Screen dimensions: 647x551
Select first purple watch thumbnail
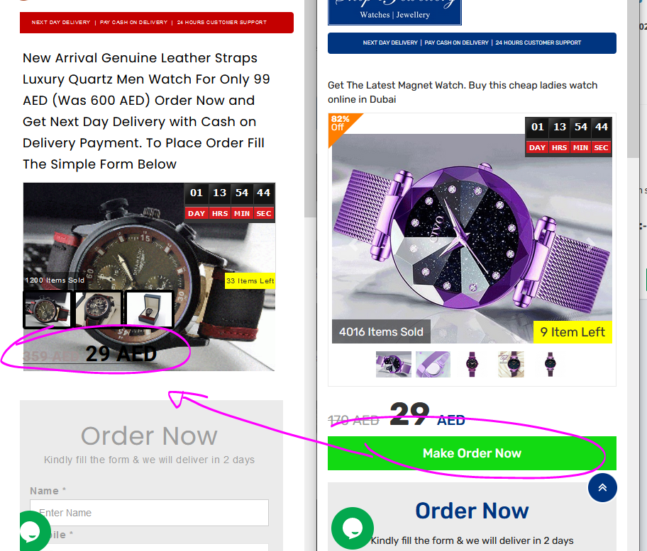pyautogui.click(x=393, y=364)
